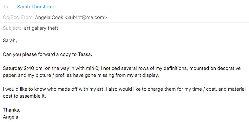Click the word "Tessa" in the body

click(84, 54)
